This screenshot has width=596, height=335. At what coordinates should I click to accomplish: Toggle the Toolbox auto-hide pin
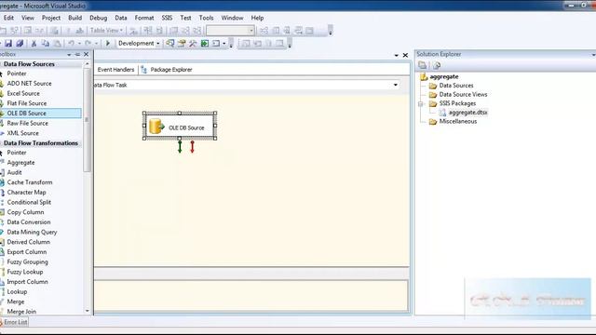click(77, 55)
